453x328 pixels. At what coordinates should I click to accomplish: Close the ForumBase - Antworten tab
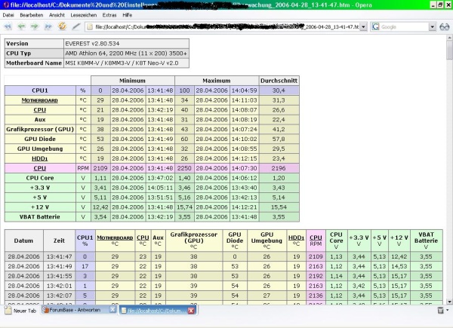pos(112,310)
